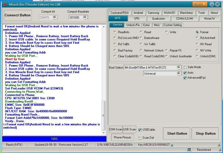
Task: Click the USB Scan button
Action: coord(129,129)
